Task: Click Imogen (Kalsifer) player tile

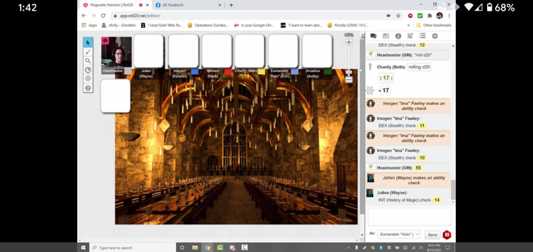Action: (x=184, y=51)
